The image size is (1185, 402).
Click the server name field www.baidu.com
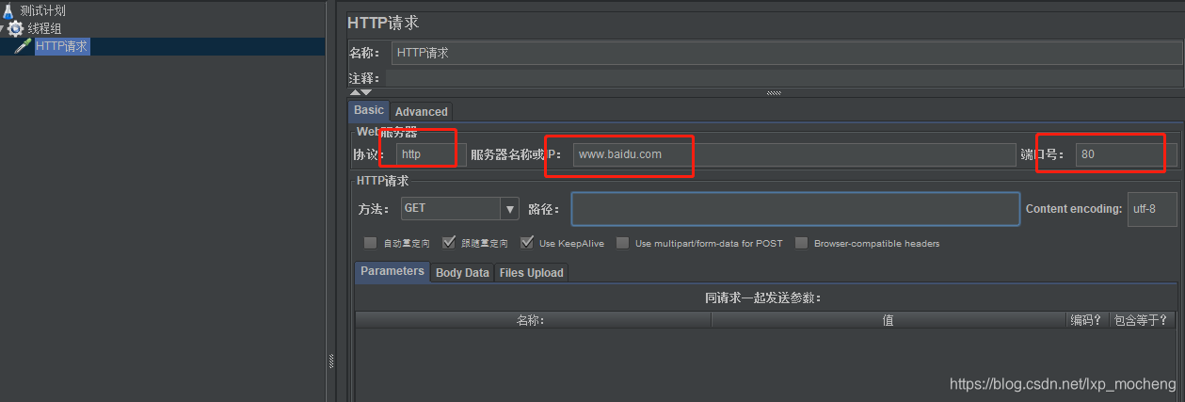[794, 154]
